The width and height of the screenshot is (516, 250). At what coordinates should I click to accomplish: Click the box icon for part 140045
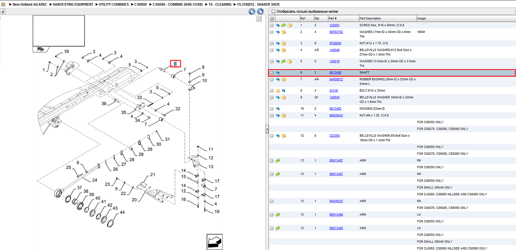tap(284, 98)
